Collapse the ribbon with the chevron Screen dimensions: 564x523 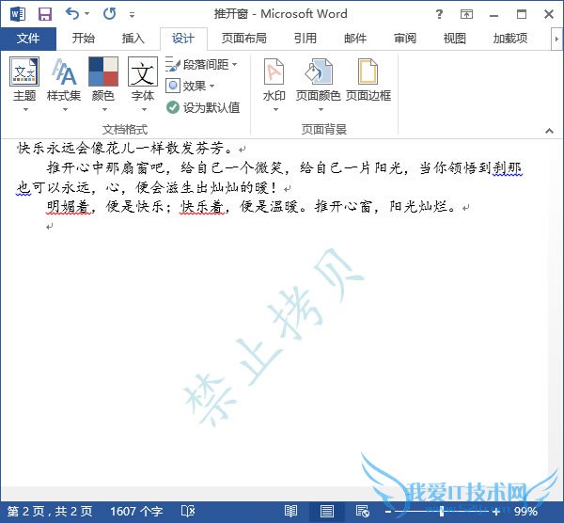(x=549, y=131)
